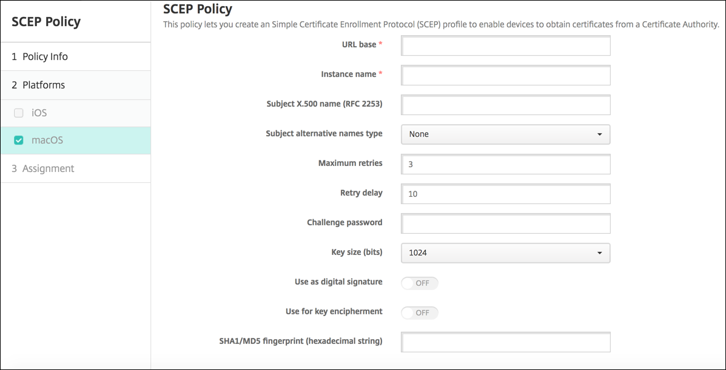Viewport: 726px width, 370px height.
Task: Go to Policy Info step
Action: (45, 57)
